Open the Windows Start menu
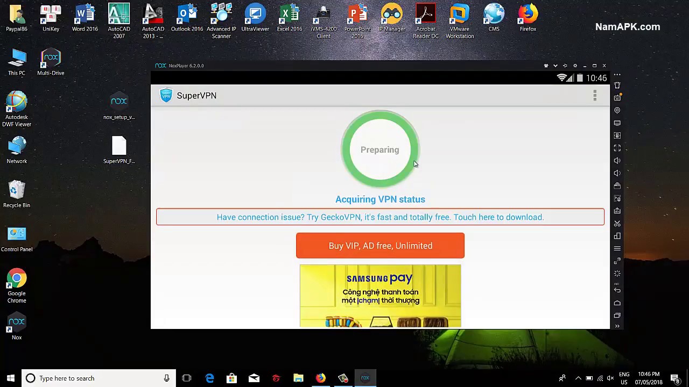Screen dimensions: 689x387 (11, 378)
